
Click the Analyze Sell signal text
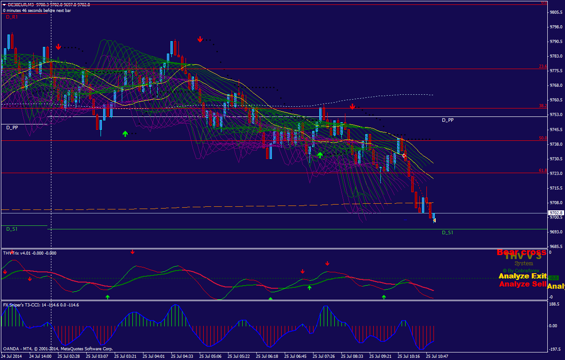coord(522,284)
